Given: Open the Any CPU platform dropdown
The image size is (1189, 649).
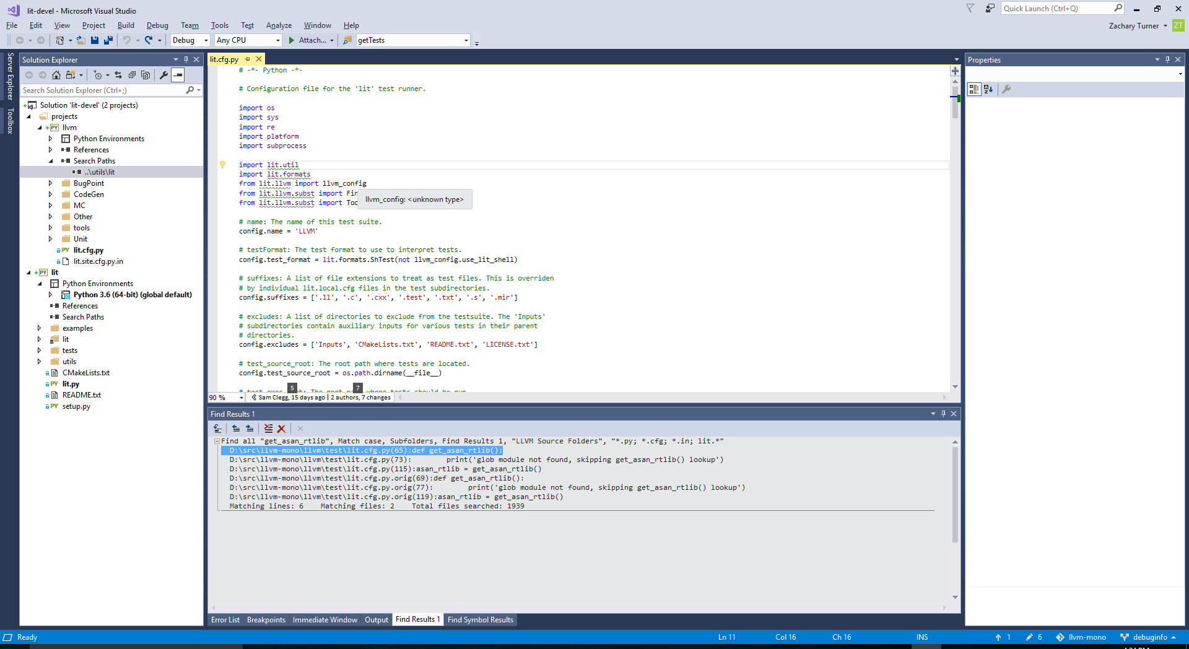Looking at the screenshot, I should [248, 40].
